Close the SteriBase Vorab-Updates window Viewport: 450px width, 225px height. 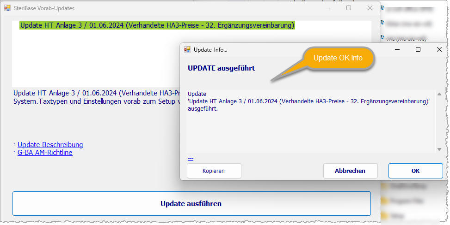[370, 8]
